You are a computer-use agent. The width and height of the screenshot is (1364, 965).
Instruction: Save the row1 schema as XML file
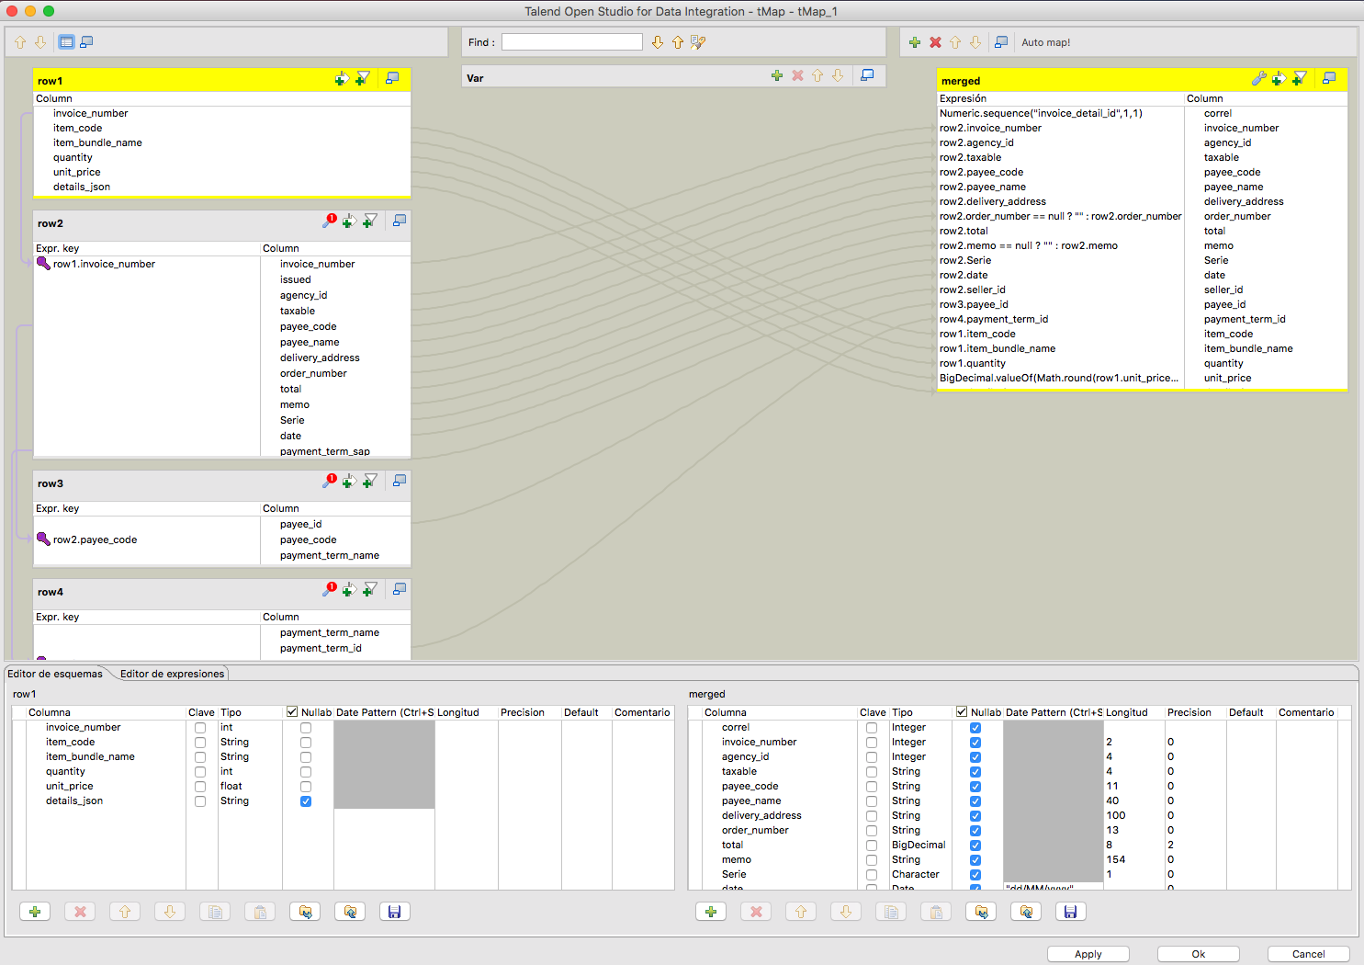click(x=395, y=912)
